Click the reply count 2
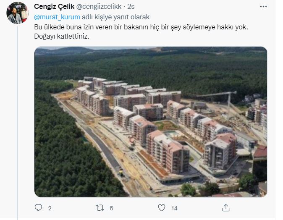 [x=50, y=208]
